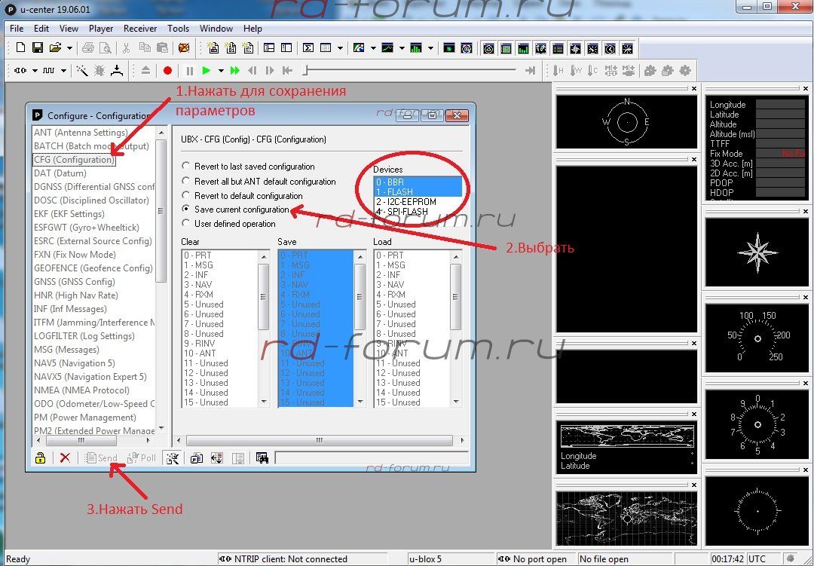Expand the Play button dropdown arrow

tap(221, 71)
